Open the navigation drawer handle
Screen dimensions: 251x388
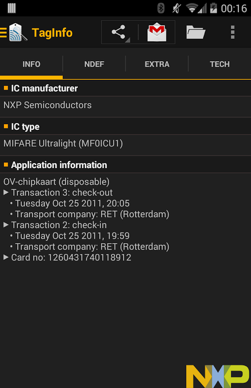click(x=3, y=31)
